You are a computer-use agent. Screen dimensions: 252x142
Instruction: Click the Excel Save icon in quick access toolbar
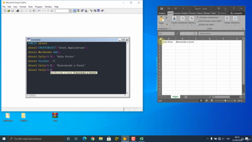[x=162, y=9]
